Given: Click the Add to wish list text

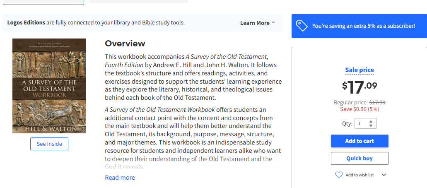Looking at the screenshot, I should tap(359, 175).
